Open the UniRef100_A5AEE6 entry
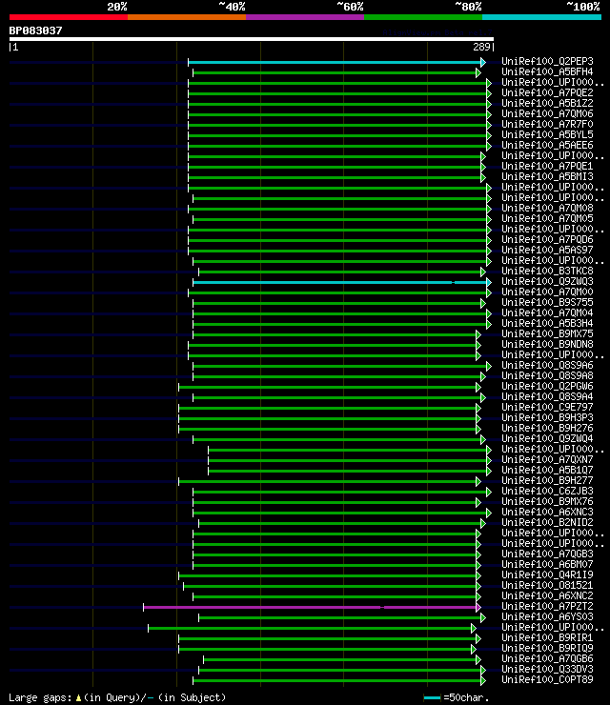 547,145
